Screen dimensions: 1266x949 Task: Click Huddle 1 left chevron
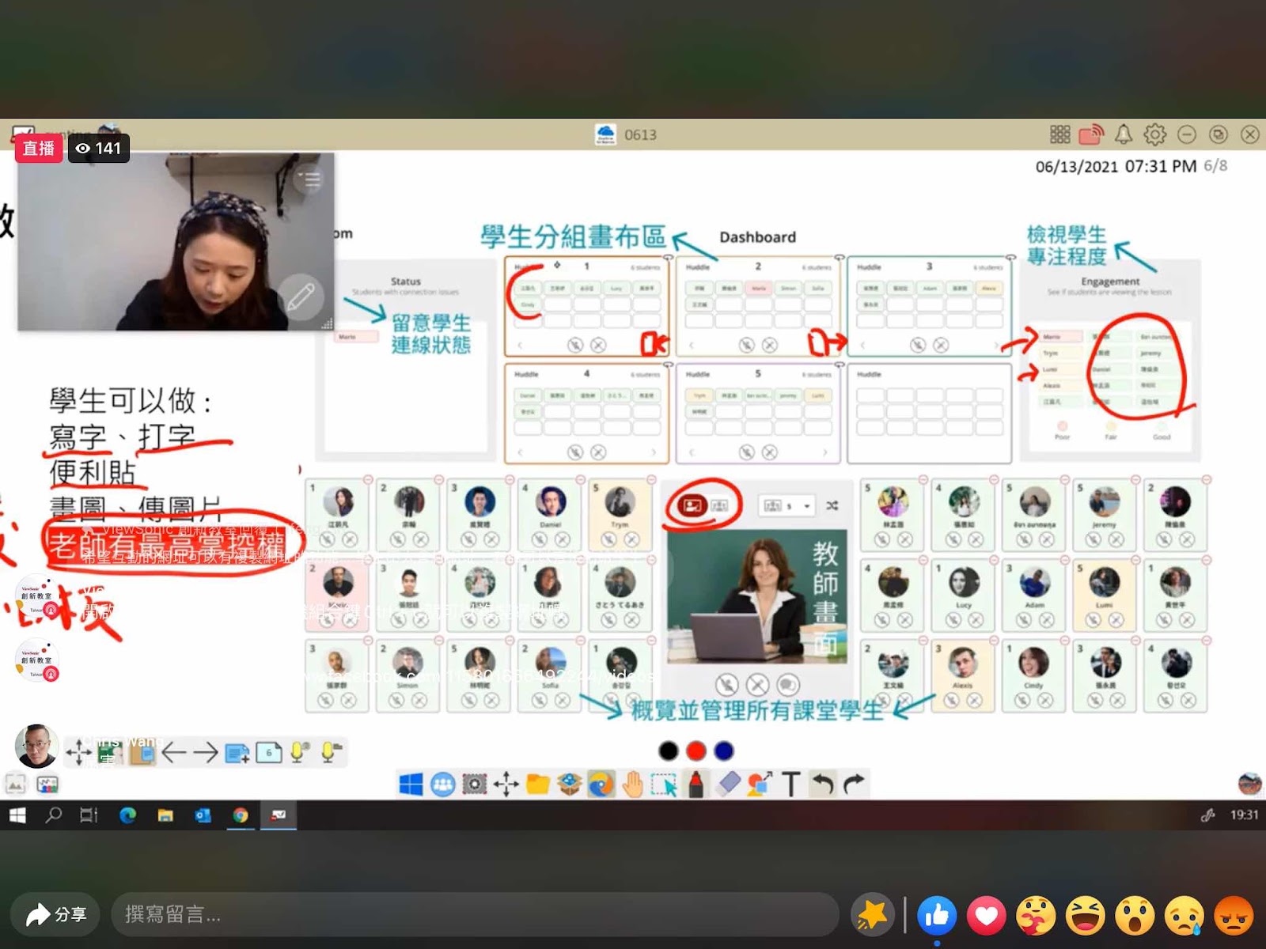pyautogui.click(x=520, y=346)
